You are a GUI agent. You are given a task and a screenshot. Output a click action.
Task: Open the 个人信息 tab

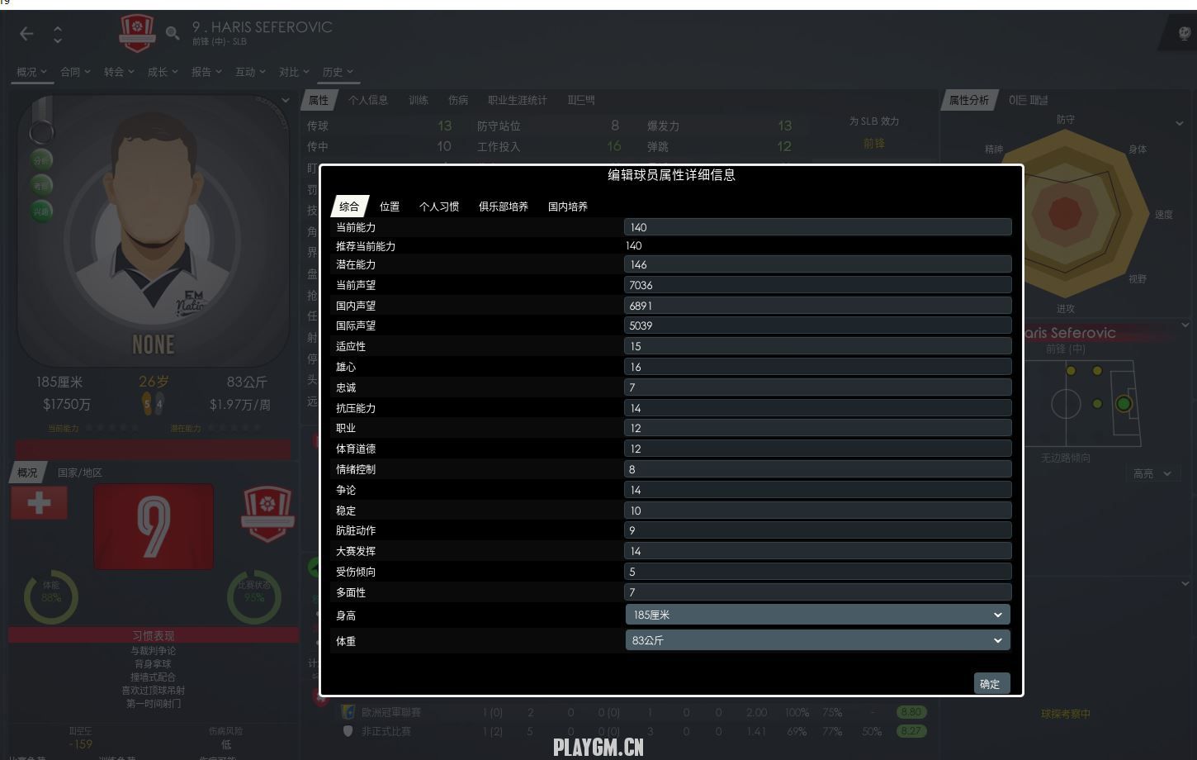point(368,100)
